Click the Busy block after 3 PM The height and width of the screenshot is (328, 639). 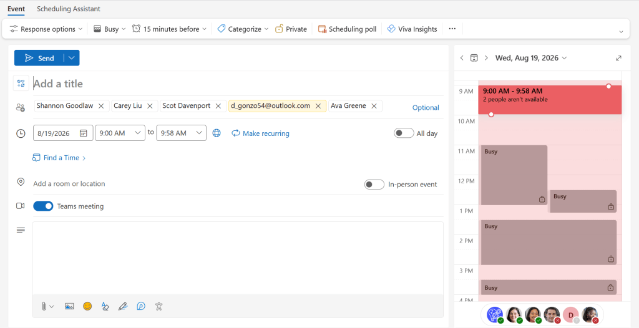point(549,287)
